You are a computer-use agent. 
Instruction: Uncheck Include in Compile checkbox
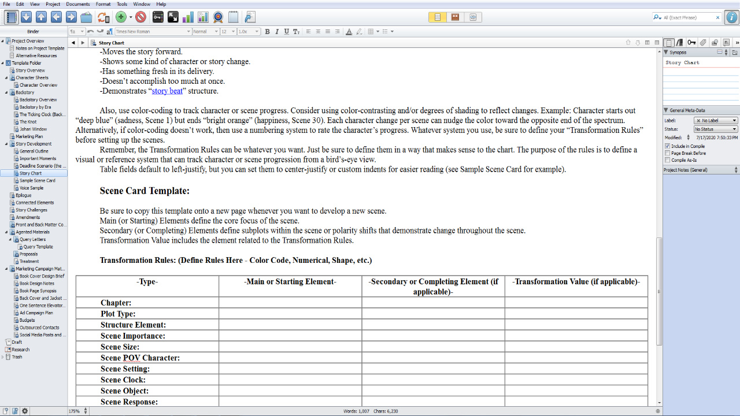click(667, 146)
